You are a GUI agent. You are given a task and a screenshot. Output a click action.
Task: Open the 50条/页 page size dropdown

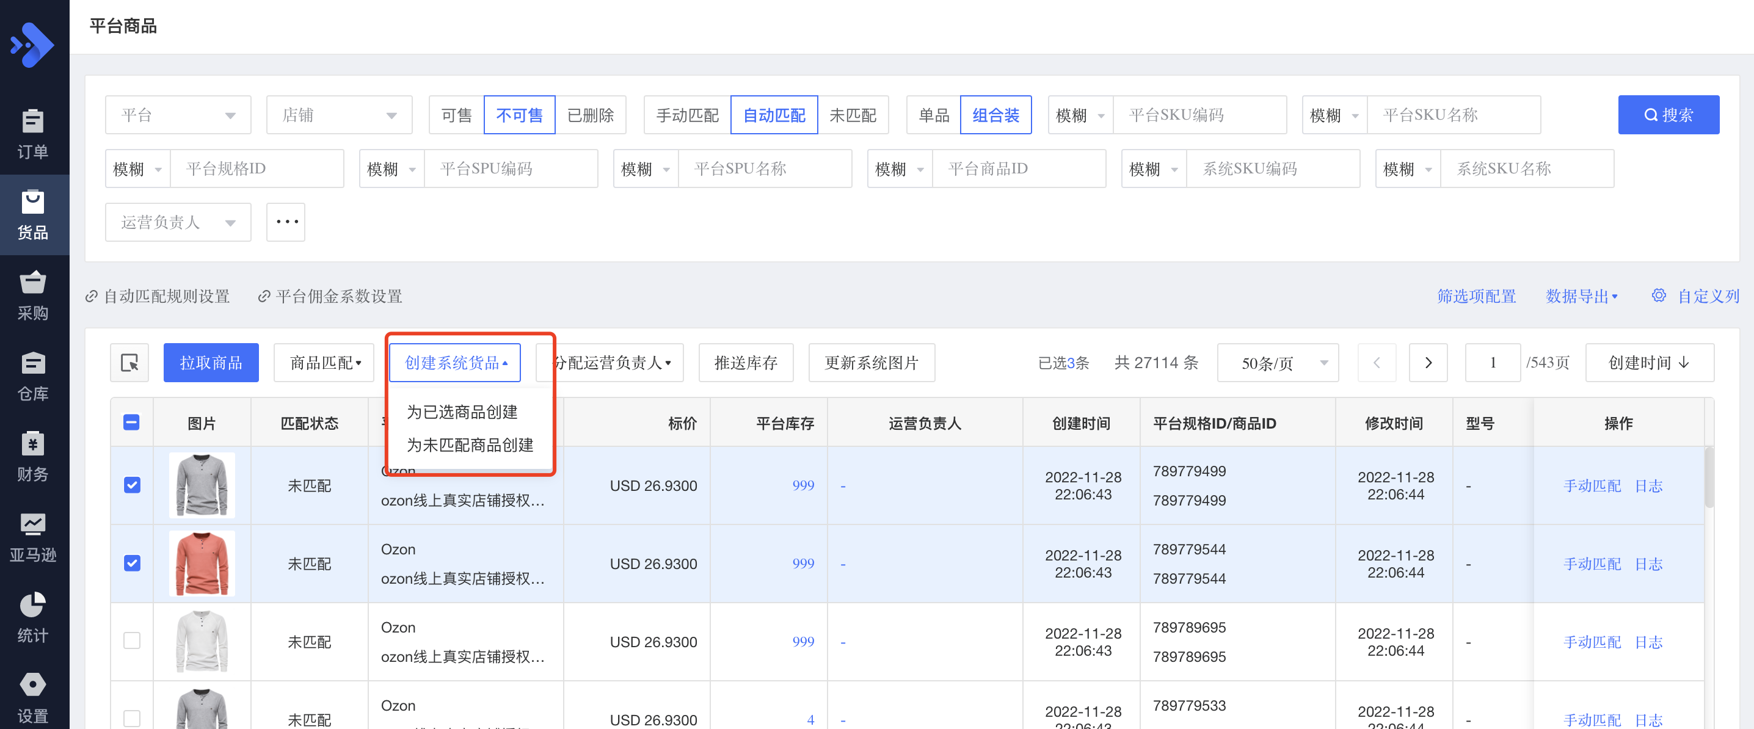click(1278, 363)
